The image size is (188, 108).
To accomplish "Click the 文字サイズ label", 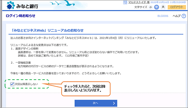I will pyautogui.click(x=141, y=7).
